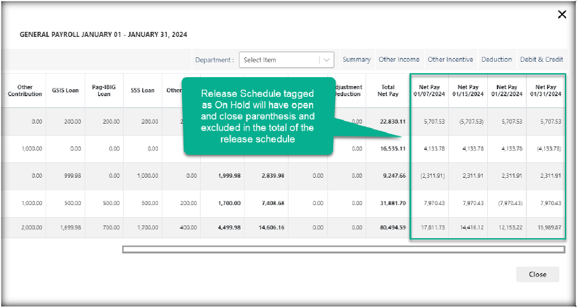The image size is (577, 307).
Task: Select the Pag-IBIG Loan column header
Action: coord(104,90)
